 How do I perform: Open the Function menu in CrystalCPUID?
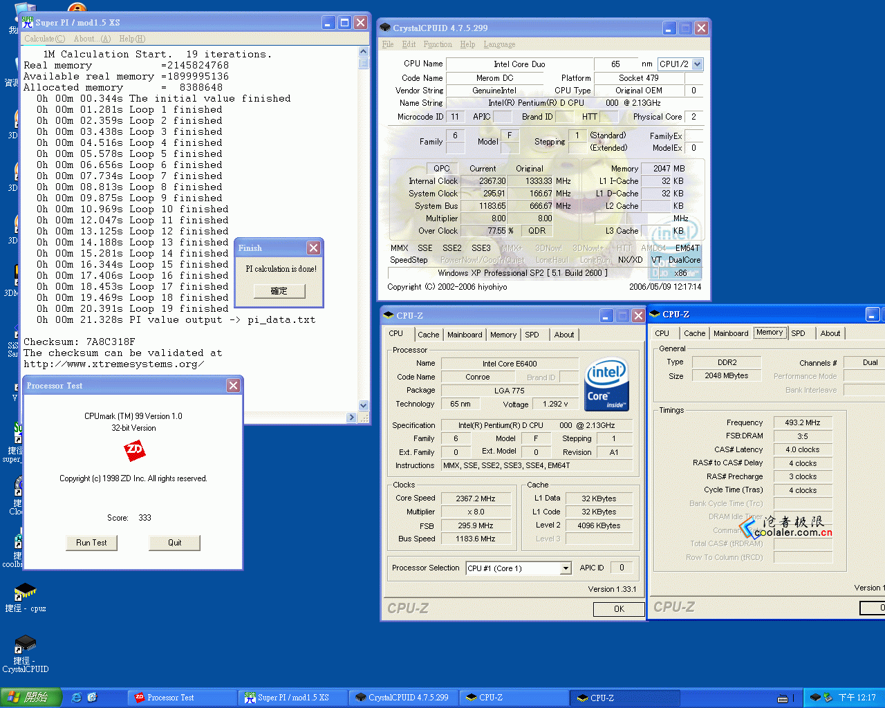(438, 44)
